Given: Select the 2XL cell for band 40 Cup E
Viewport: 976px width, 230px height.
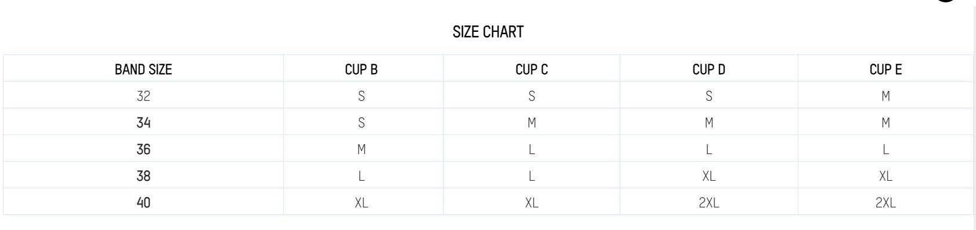Looking at the screenshot, I should [885, 202].
